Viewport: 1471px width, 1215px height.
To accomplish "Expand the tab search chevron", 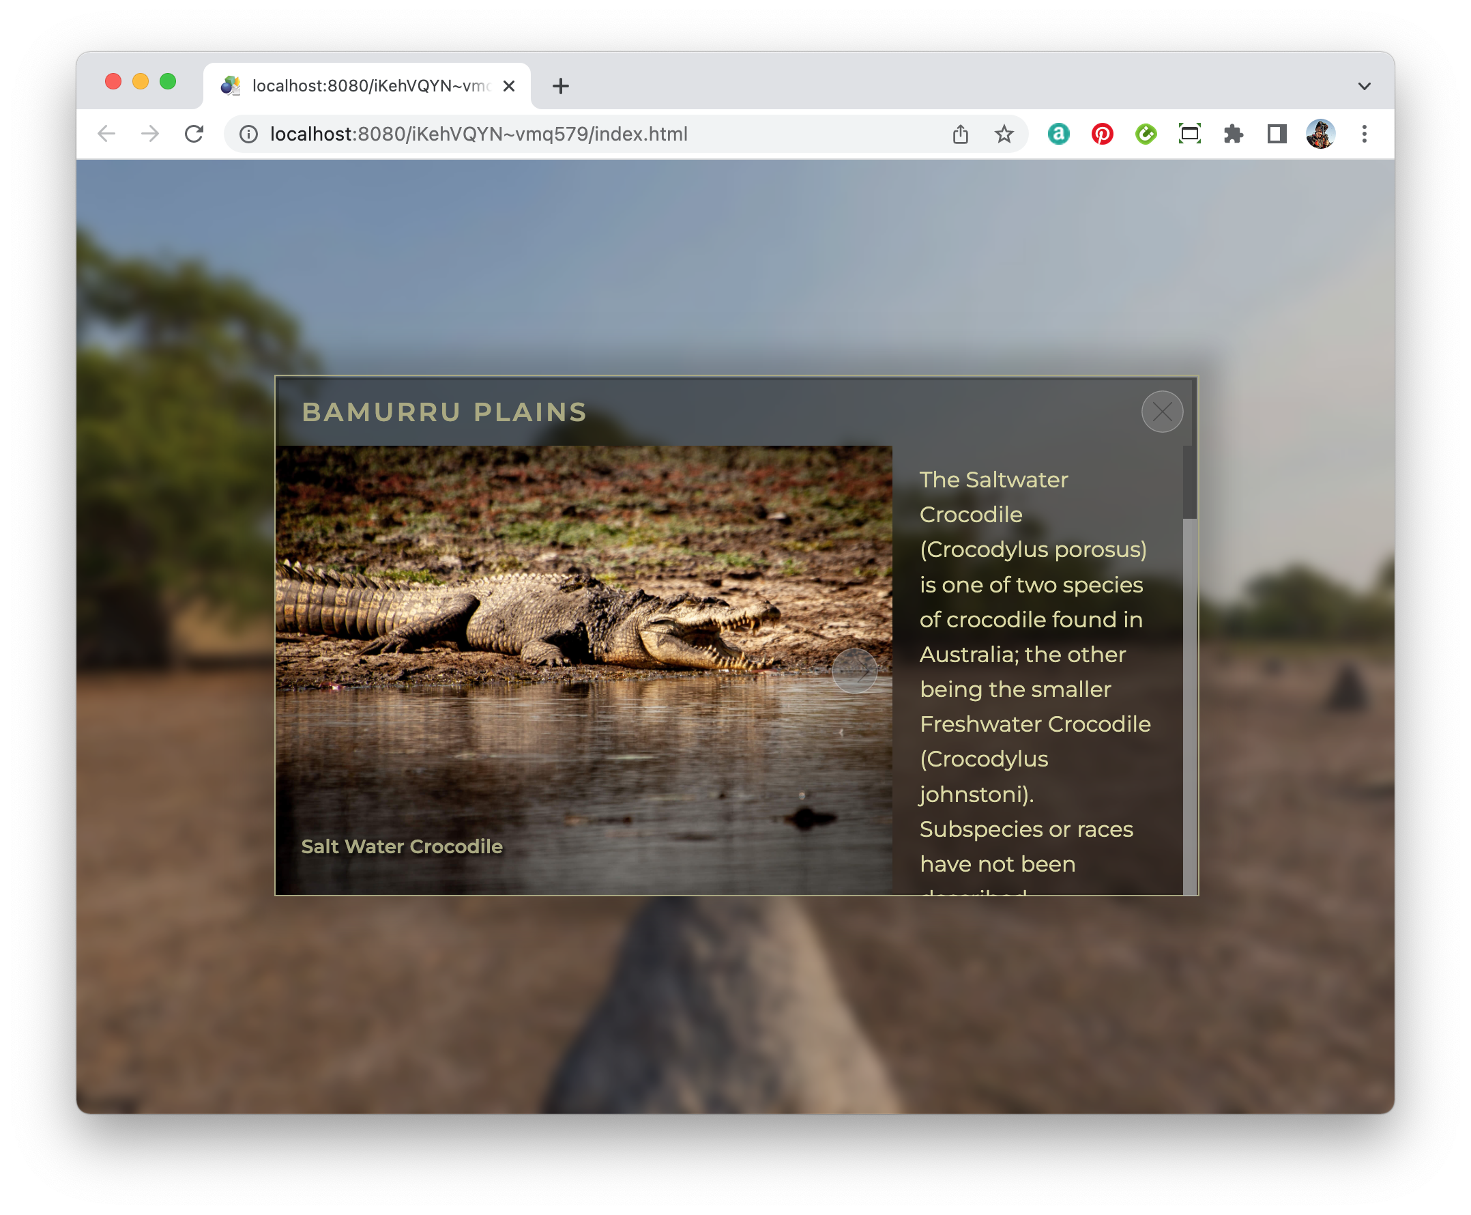I will point(1363,86).
